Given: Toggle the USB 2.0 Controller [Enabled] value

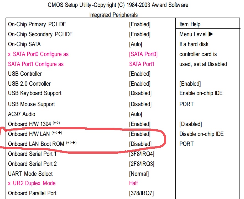Looking at the screenshot, I should pos(140,83).
